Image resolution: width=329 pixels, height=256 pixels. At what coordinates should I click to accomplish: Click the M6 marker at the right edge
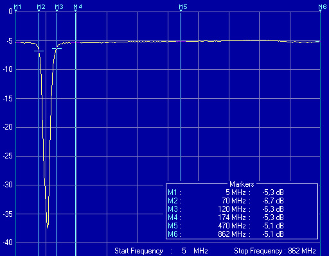point(323,7)
